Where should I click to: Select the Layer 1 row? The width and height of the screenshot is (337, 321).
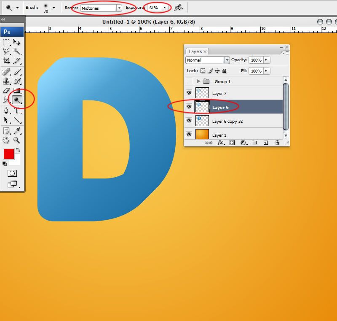(234, 134)
